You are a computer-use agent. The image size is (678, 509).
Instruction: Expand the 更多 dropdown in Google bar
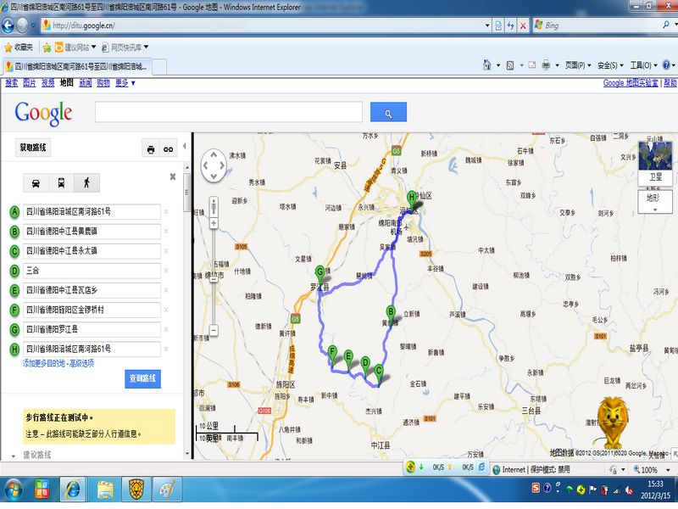[125, 83]
